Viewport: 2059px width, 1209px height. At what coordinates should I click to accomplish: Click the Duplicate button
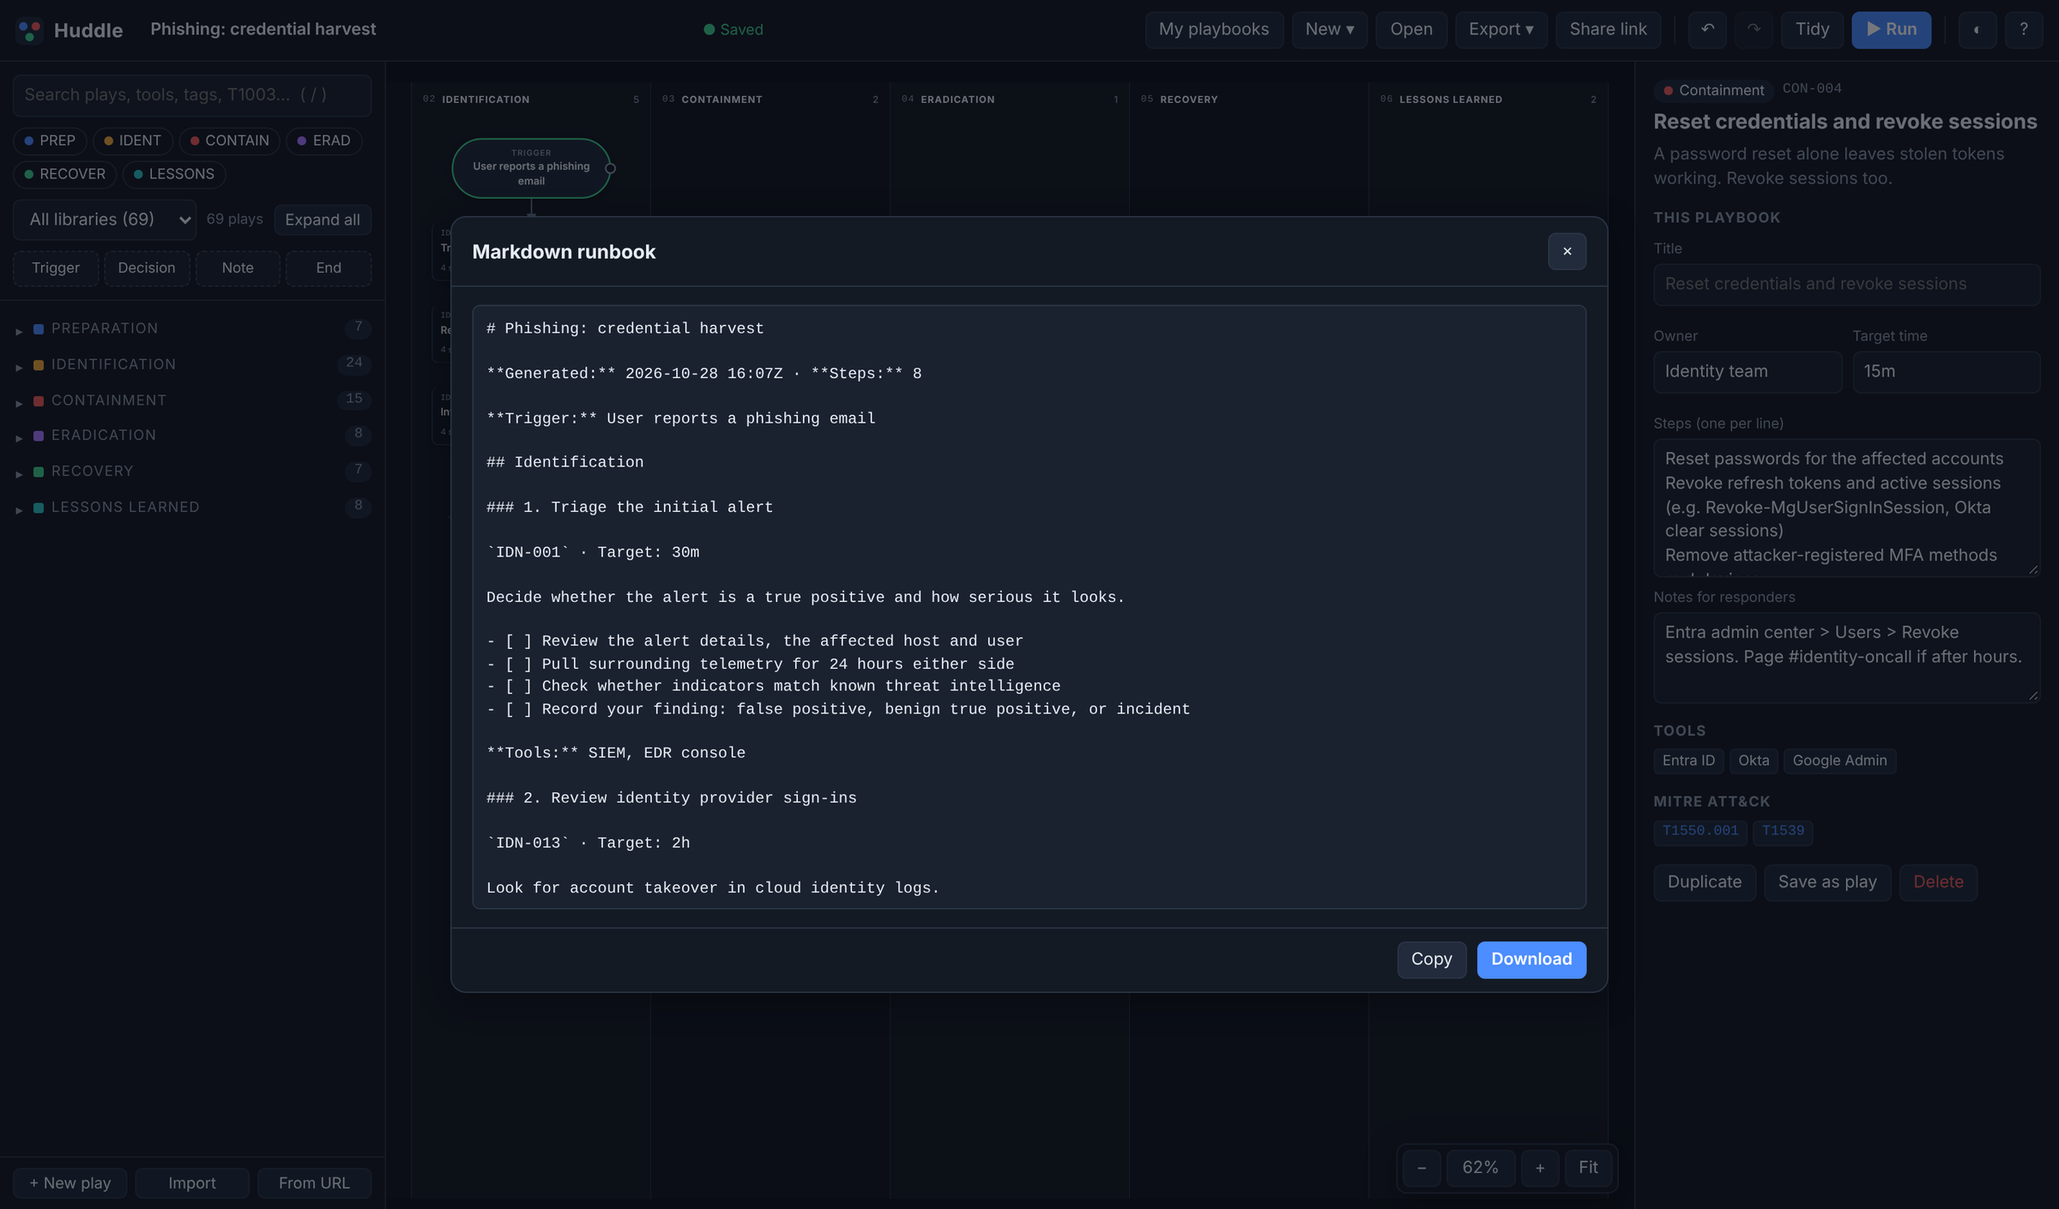click(x=1705, y=882)
